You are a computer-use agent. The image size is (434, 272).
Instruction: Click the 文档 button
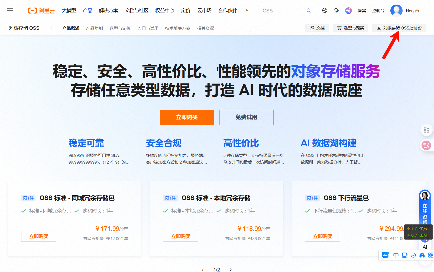[x=317, y=28]
